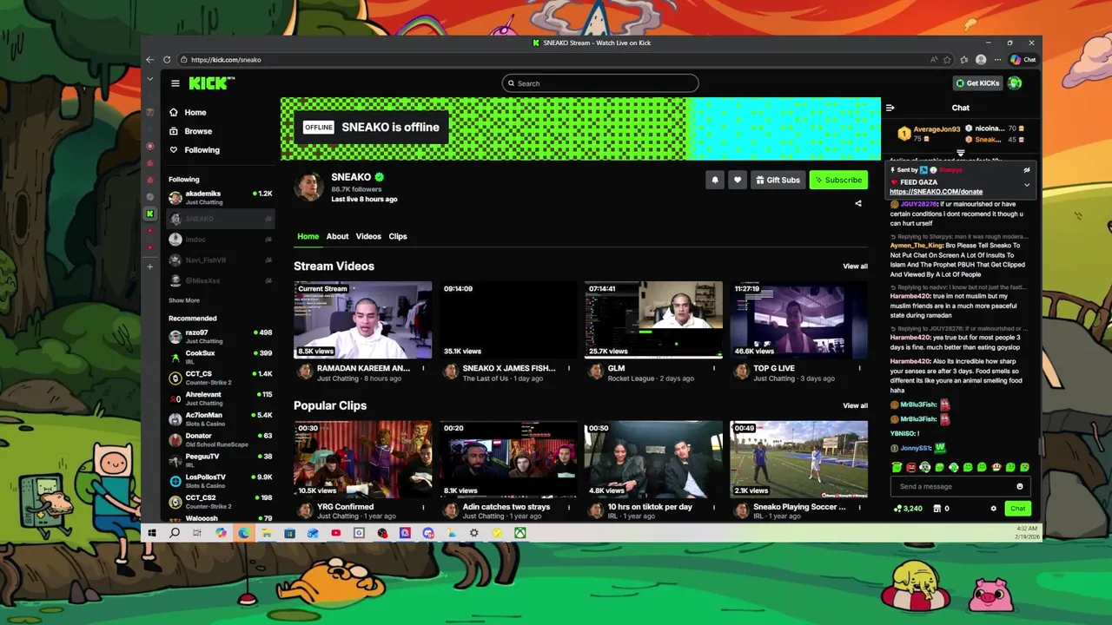
Task: Open akademiks channel in Following list
Action: [221, 197]
